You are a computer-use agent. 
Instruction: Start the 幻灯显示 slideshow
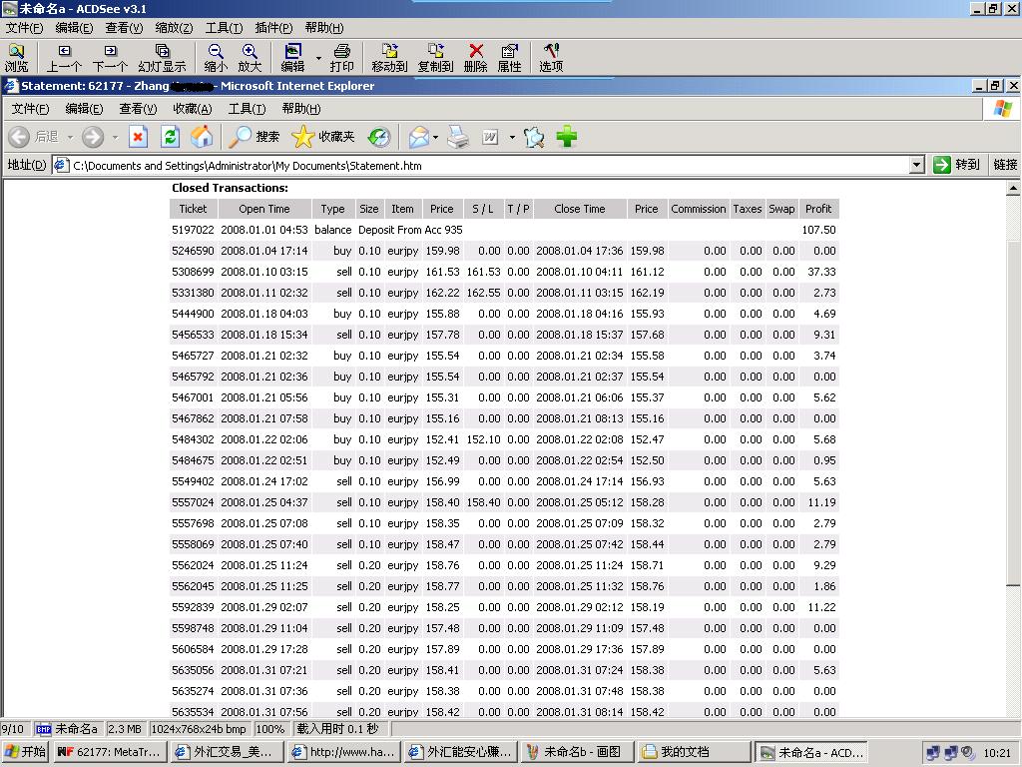click(162, 58)
